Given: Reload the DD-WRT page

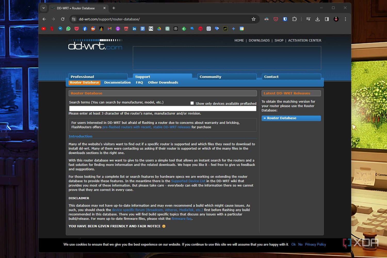Looking at the screenshot, I should click(63, 19).
